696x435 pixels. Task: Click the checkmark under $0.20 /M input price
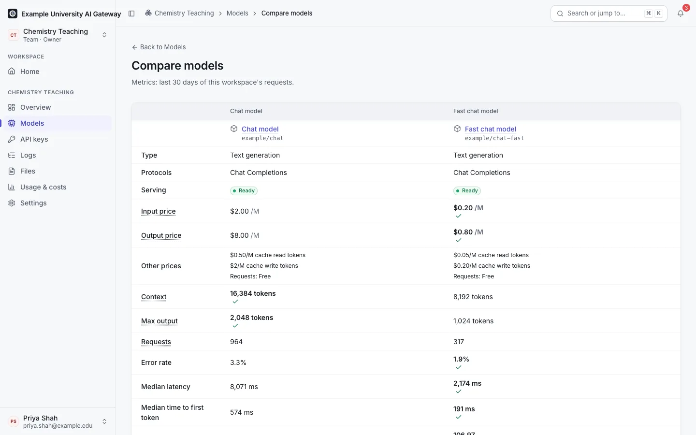coord(459,216)
